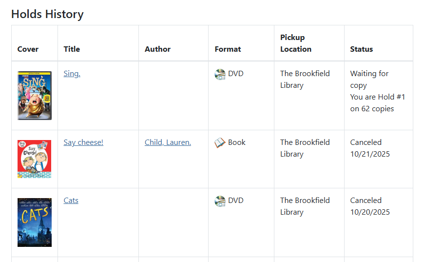Click the DVD format icon for Sing
The width and height of the screenshot is (424, 262).
click(220, 74)
